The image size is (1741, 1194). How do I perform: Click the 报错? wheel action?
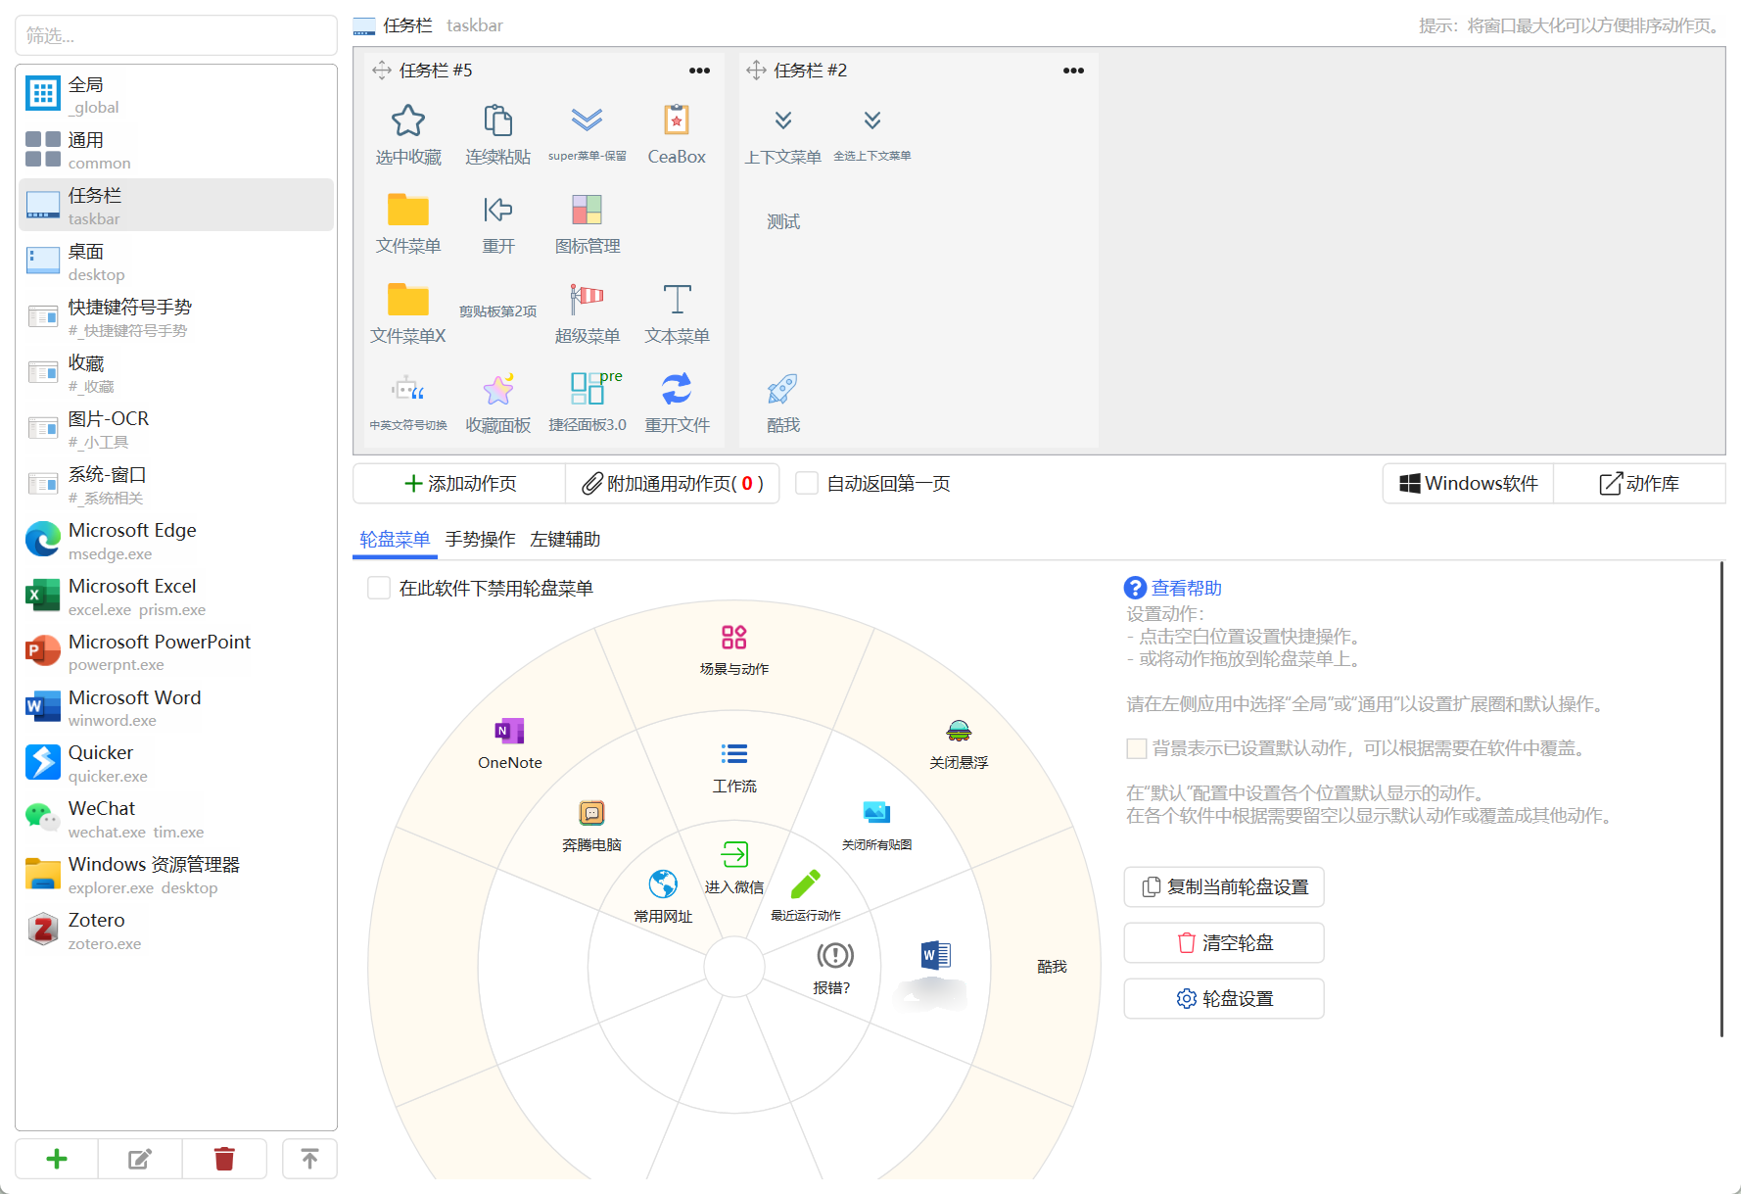click(834, 968)
